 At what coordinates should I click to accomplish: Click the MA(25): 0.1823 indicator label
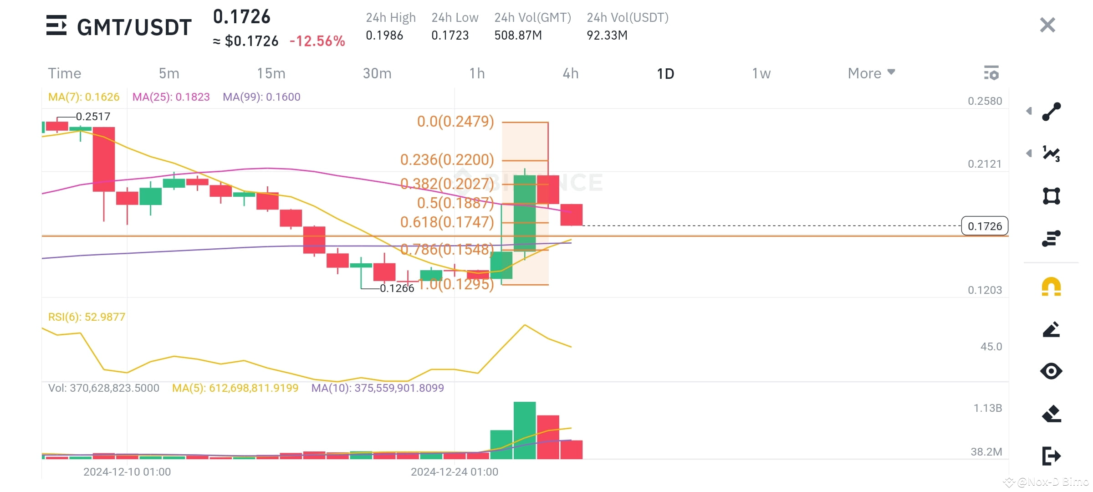171,97
